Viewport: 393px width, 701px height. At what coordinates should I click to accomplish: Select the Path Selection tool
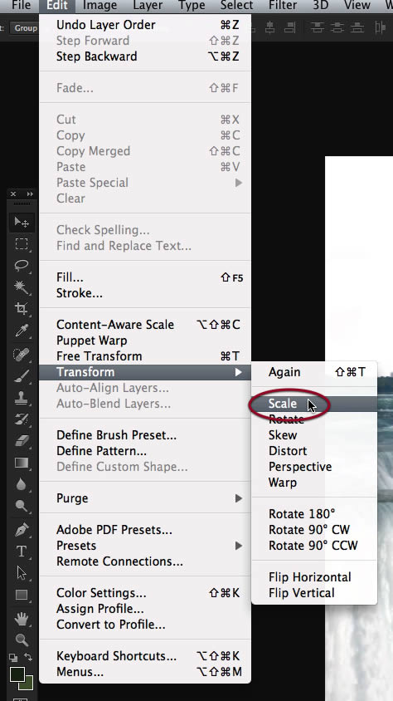tap(22, 573)
